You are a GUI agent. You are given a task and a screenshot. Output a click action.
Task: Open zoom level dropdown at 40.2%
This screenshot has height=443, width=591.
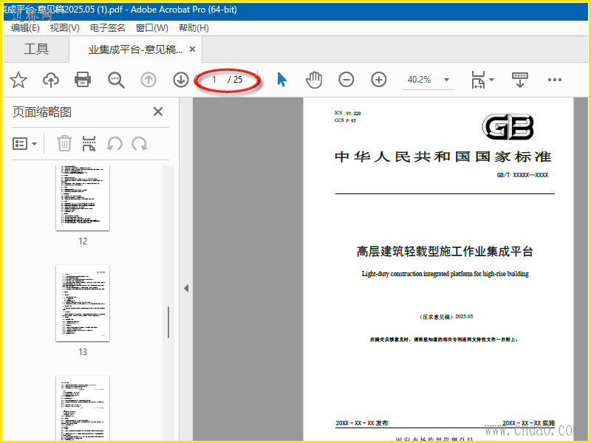click(x=447, y=80)
